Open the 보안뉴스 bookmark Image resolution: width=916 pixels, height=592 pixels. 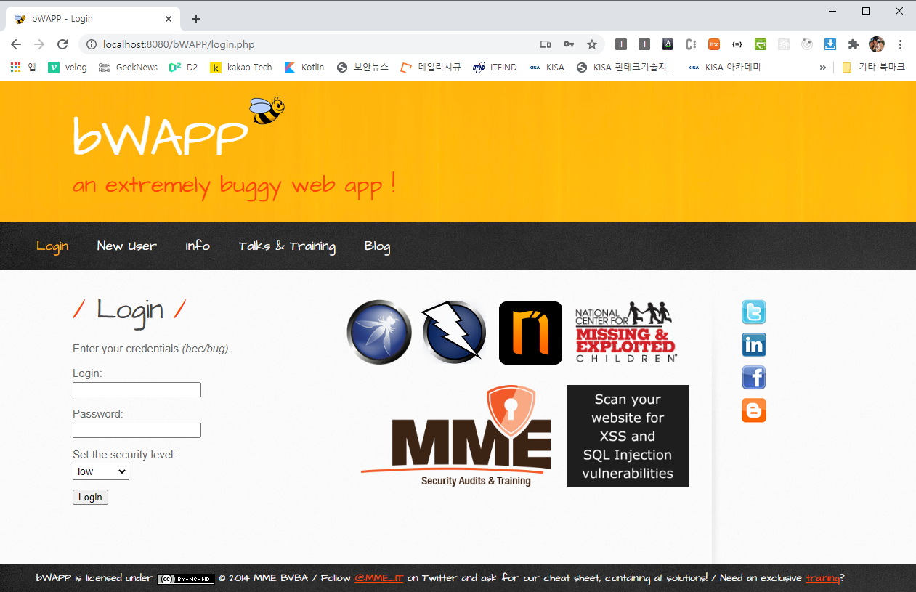(x=362, y=67)
